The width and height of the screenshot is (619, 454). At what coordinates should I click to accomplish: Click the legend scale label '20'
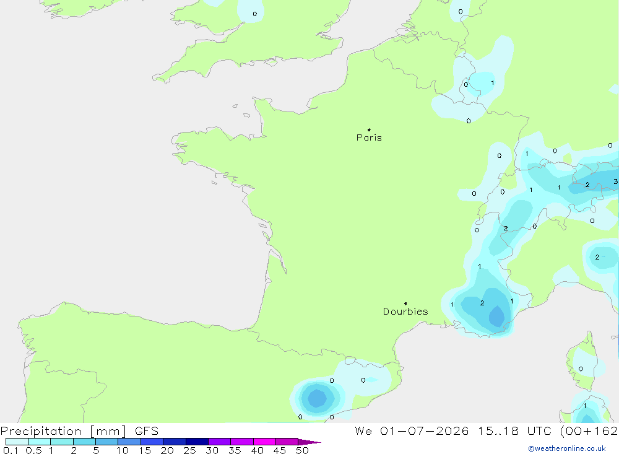click(x=167, y=450)
